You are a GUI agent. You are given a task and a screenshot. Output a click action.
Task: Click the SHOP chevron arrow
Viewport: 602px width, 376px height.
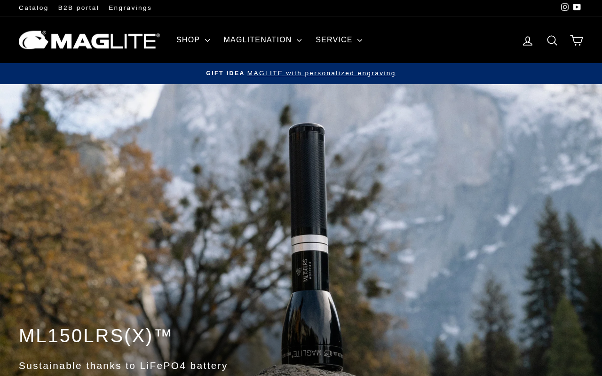207,40
